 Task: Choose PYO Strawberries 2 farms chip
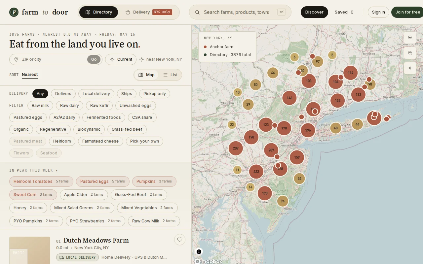tap(96, 221)
